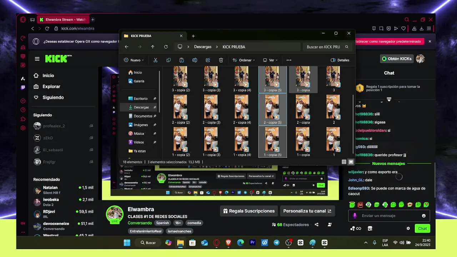Open the three-dot more options in Explorer
Image resolution: width=457 pixels, height=257 pixels.
[289, 60]
